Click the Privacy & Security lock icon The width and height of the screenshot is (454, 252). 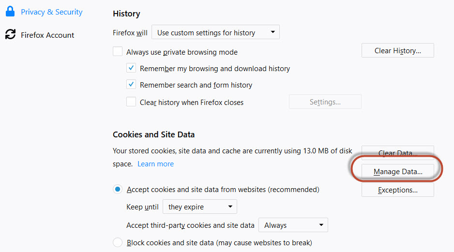(x=10, y=11)
